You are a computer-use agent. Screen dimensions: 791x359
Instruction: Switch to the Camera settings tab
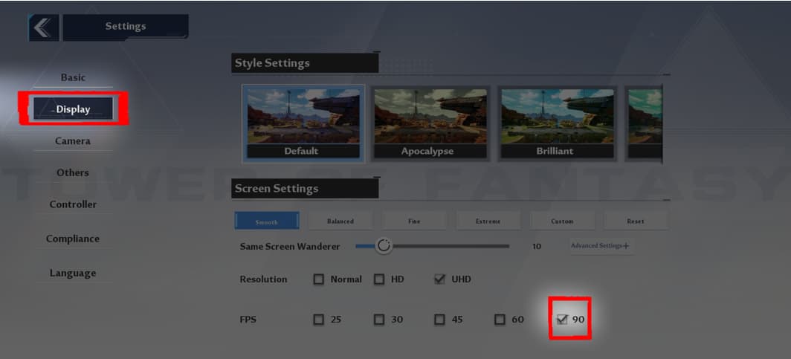(x=73, y=141)
